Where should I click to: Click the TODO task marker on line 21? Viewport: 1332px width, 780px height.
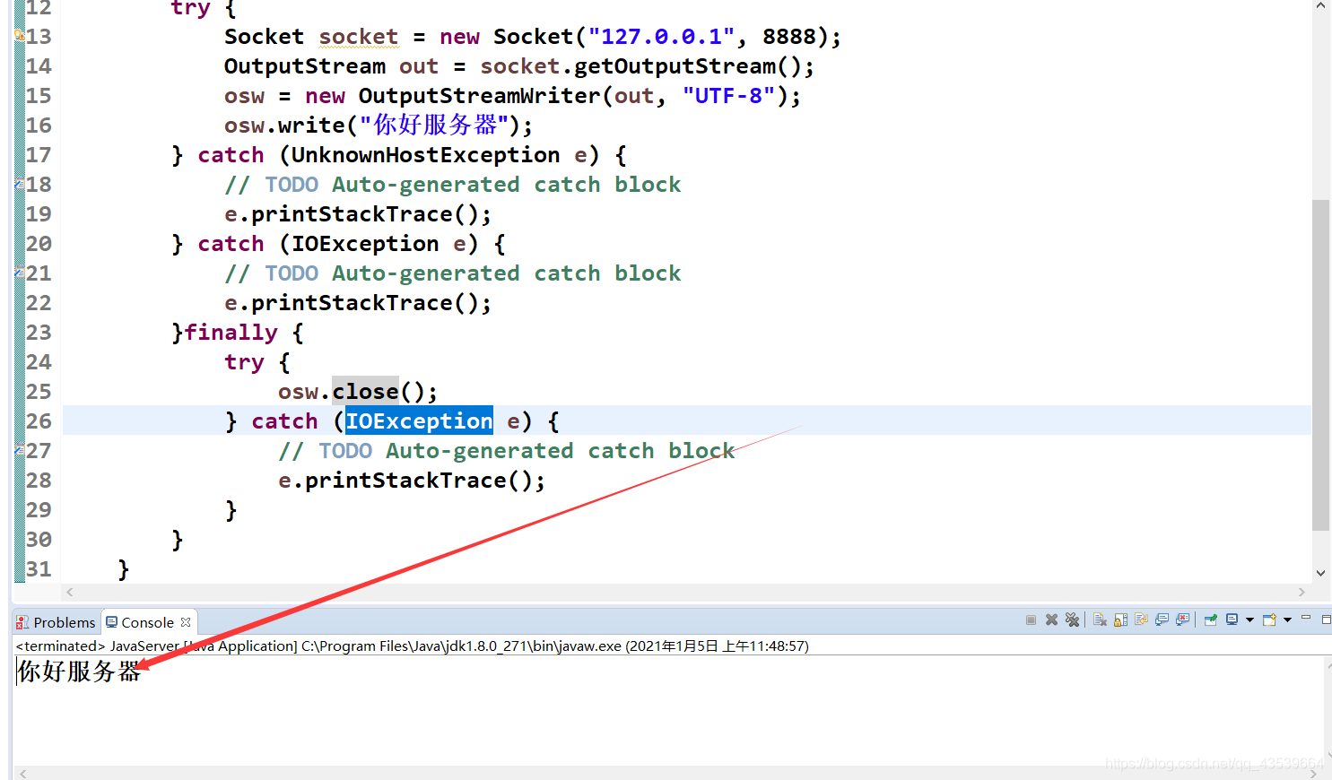pos(19,273)
